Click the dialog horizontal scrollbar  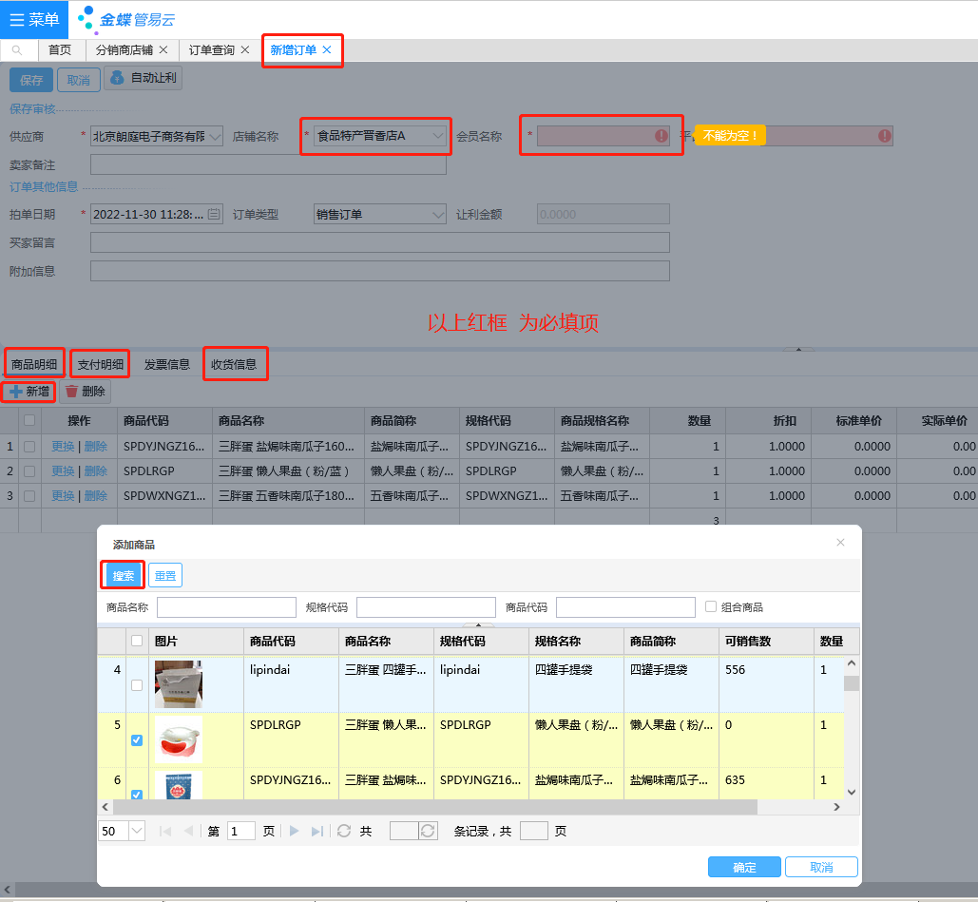pos(435,807)
